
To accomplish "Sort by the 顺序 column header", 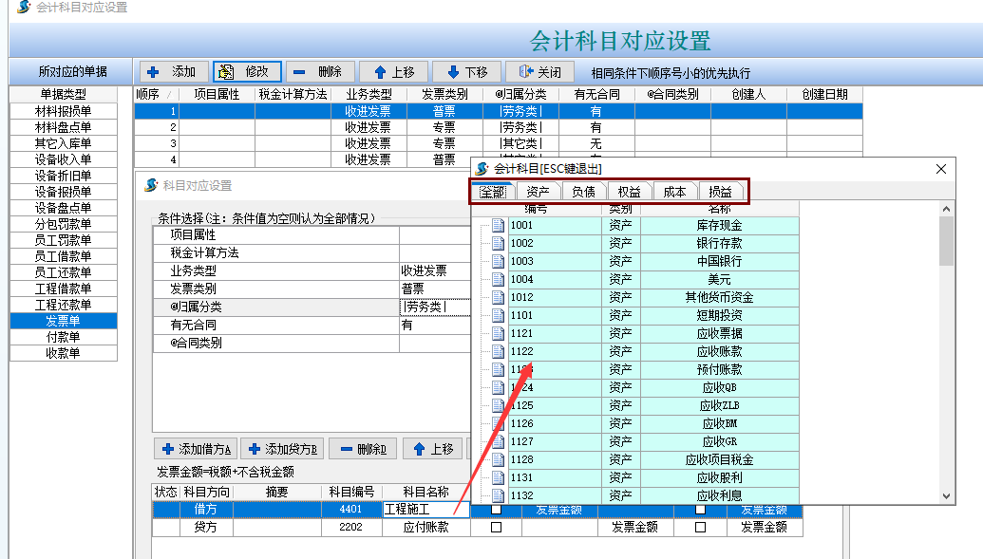I will pyautogui.click(x=148, y=94).
